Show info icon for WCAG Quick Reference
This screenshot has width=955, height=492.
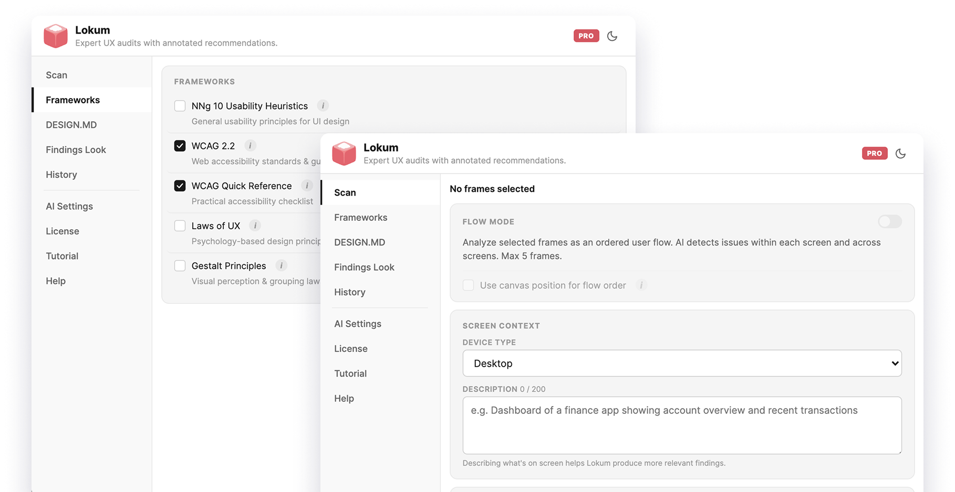(307, 186)
